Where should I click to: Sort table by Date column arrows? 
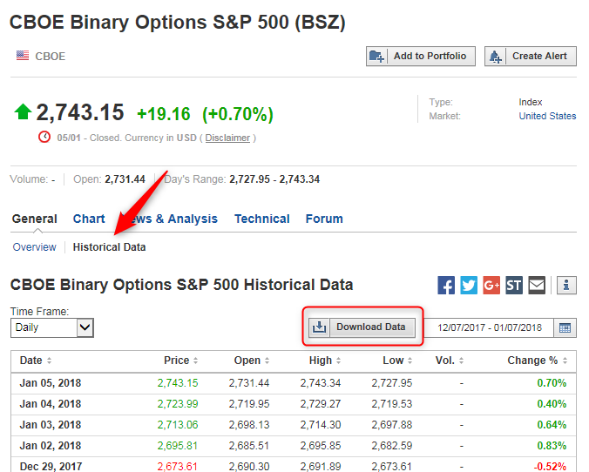pyautogui.click(x=49, y=361)
